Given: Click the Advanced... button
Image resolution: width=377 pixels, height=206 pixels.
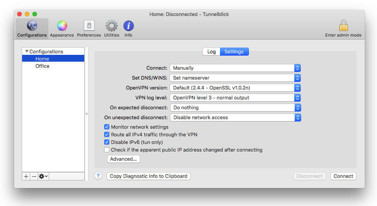Looking at the screenshot, I should pos(124,159).
